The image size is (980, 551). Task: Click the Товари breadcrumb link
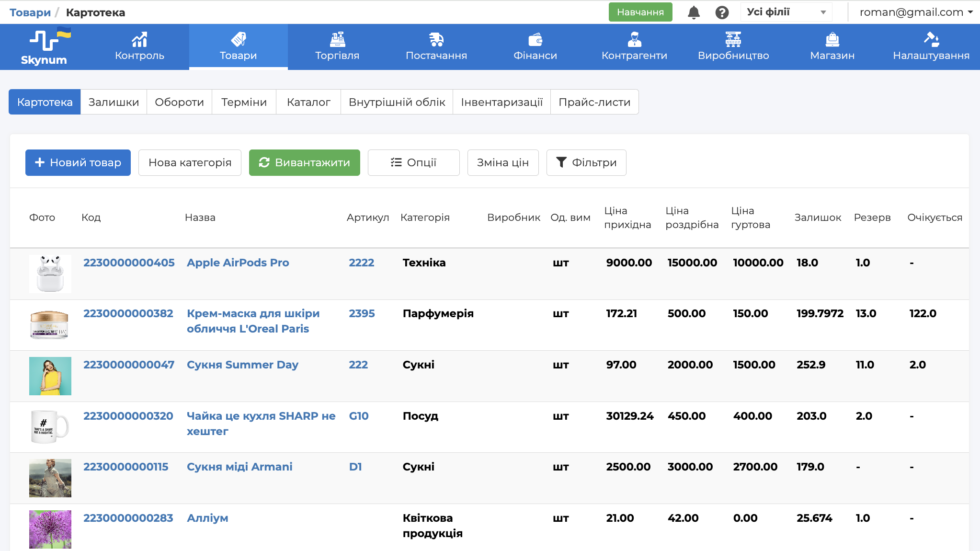click(x=30, y=12)
